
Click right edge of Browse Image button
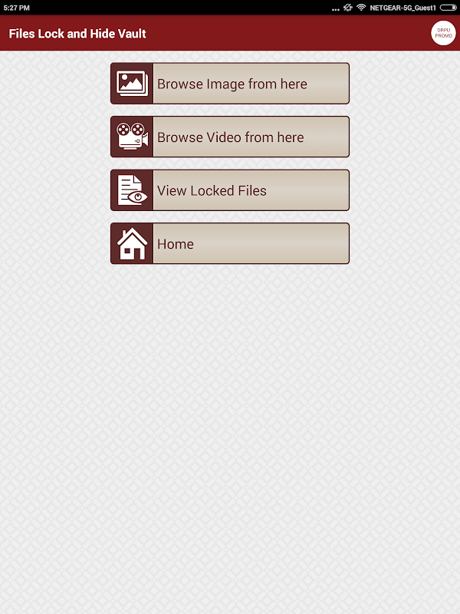340,84
